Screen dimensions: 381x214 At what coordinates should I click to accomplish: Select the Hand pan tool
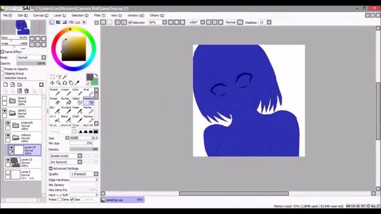click(x=71, y=83)
